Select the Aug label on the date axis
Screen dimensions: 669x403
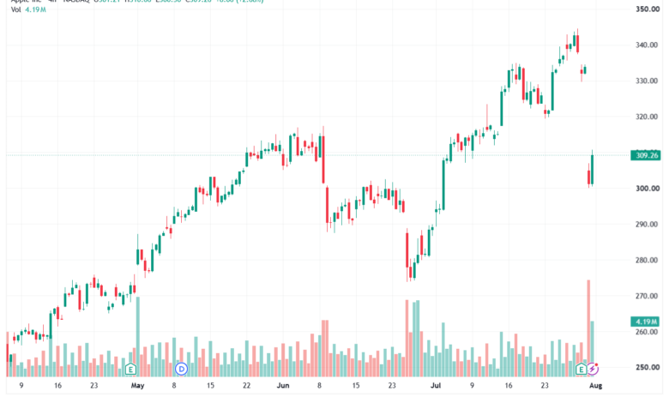(x=595, y=386)
